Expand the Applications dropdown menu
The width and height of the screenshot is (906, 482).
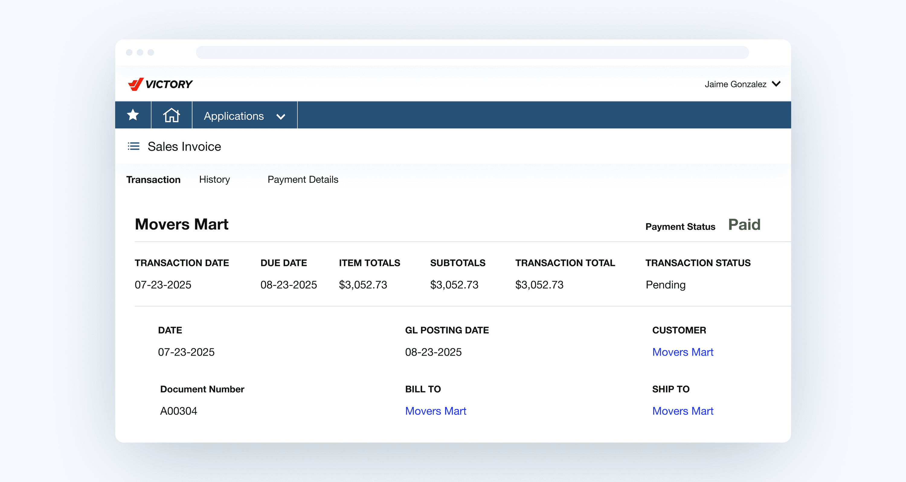234,116
